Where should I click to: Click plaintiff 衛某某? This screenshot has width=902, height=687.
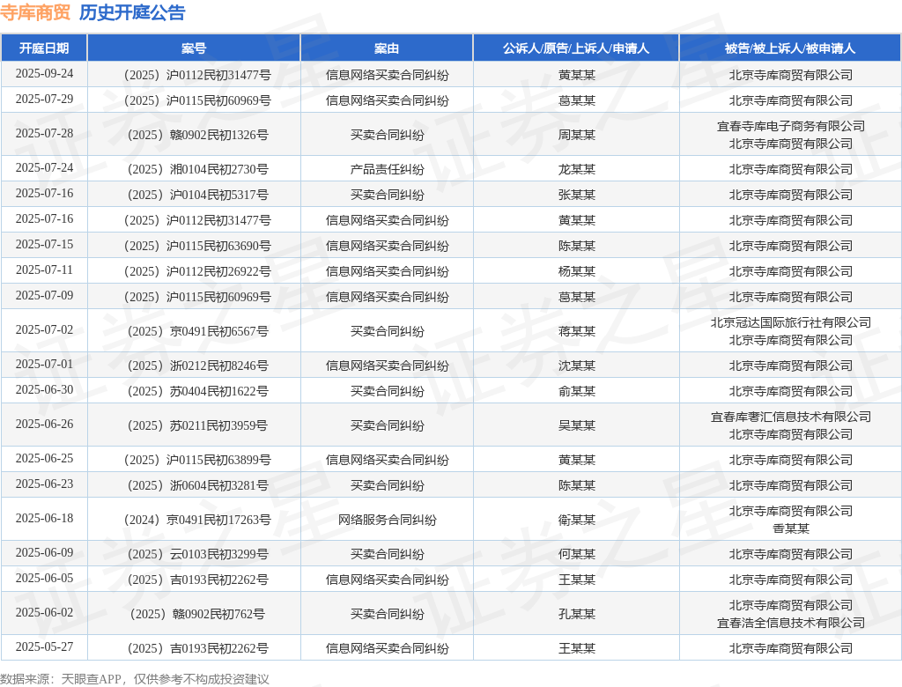pyautogui.click(x=576, y=520)
